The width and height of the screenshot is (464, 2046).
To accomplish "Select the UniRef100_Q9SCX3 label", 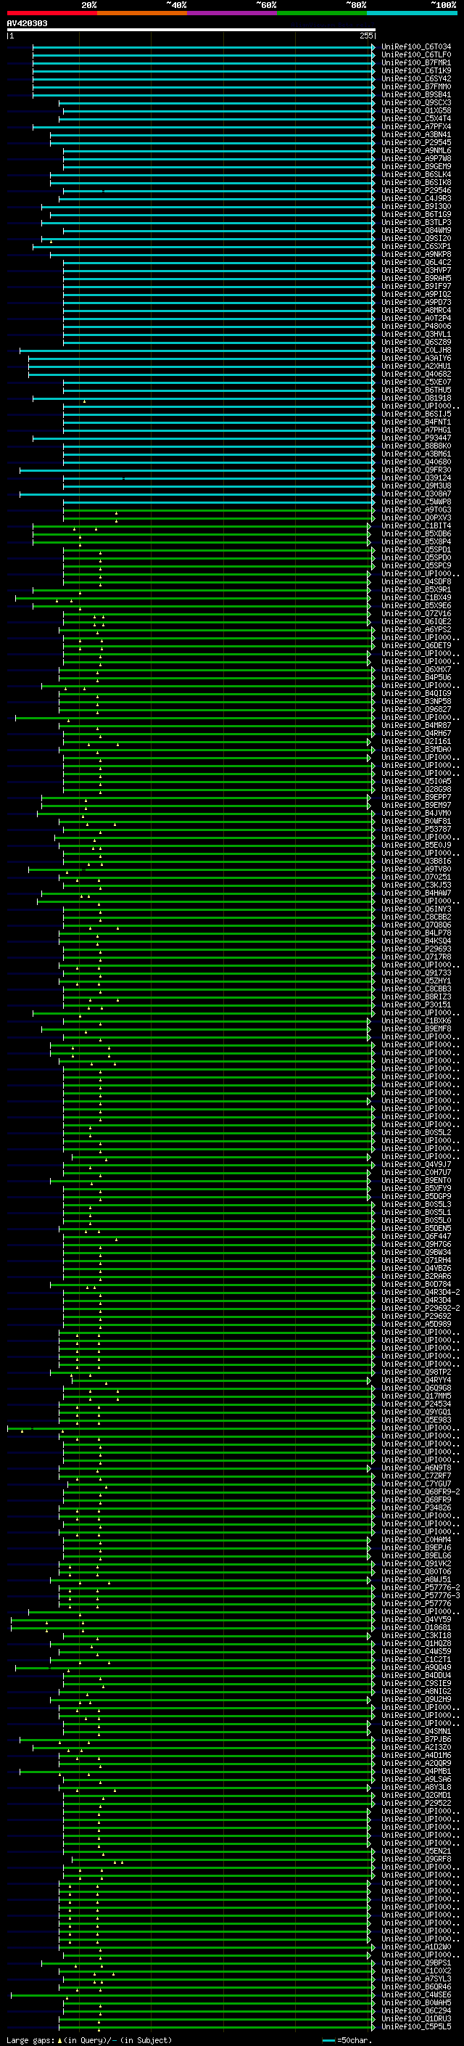I will click(415, 102).
